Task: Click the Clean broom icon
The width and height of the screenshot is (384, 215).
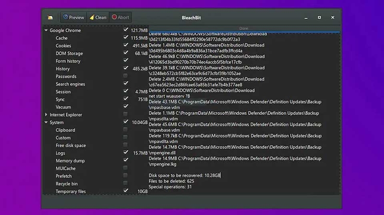Action: click(92, 17)
